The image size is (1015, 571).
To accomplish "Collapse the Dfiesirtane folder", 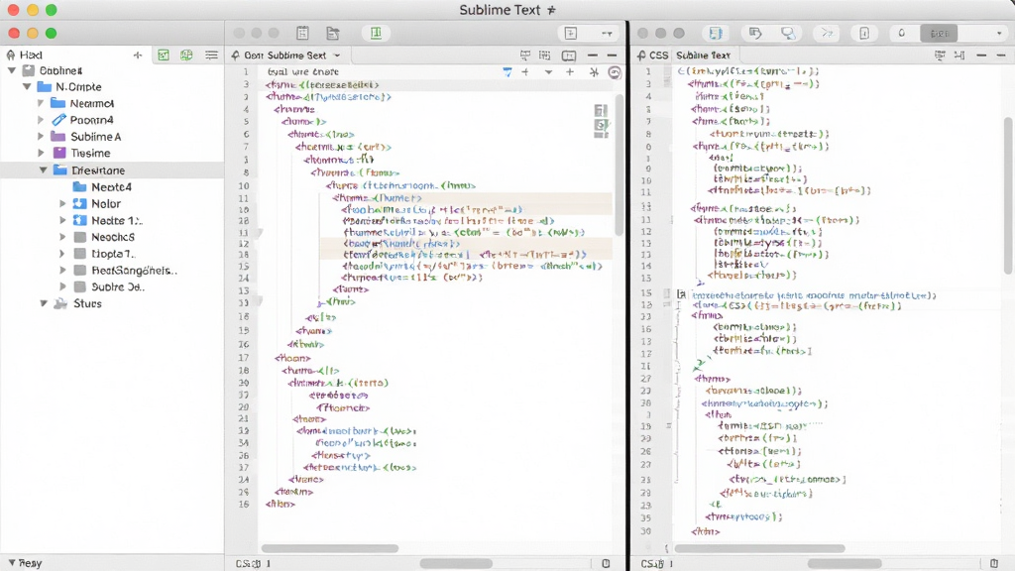I will [x=44, y=170].
